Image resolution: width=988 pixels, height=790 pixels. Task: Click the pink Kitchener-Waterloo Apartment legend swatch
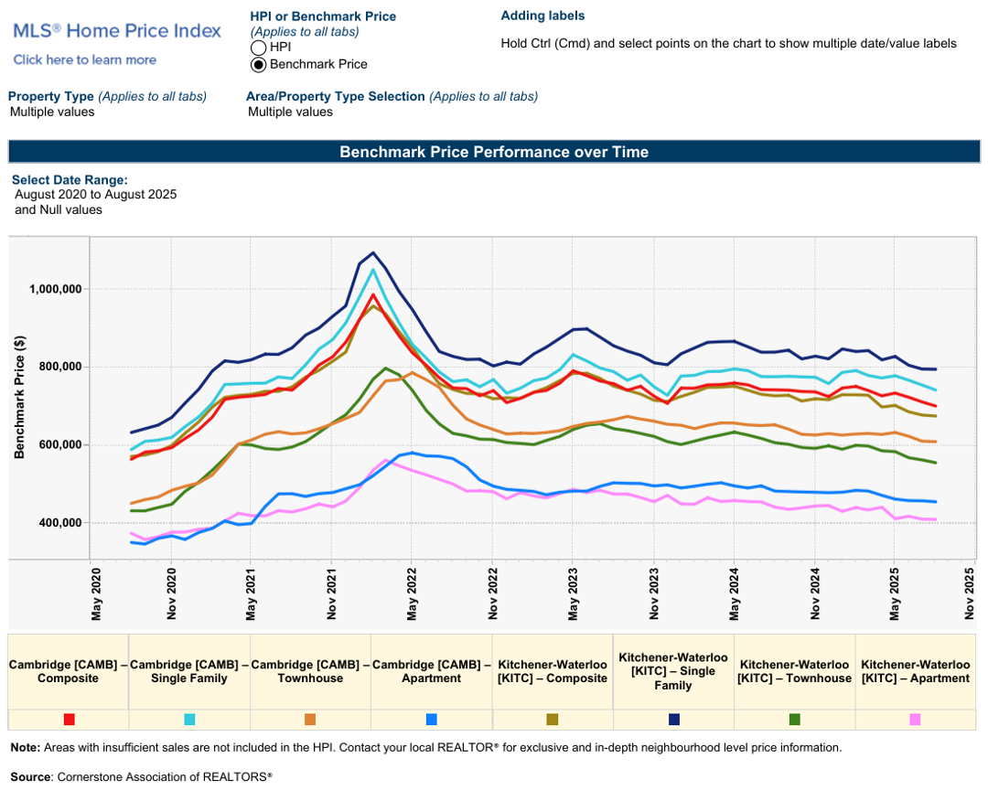click(915, 720)
